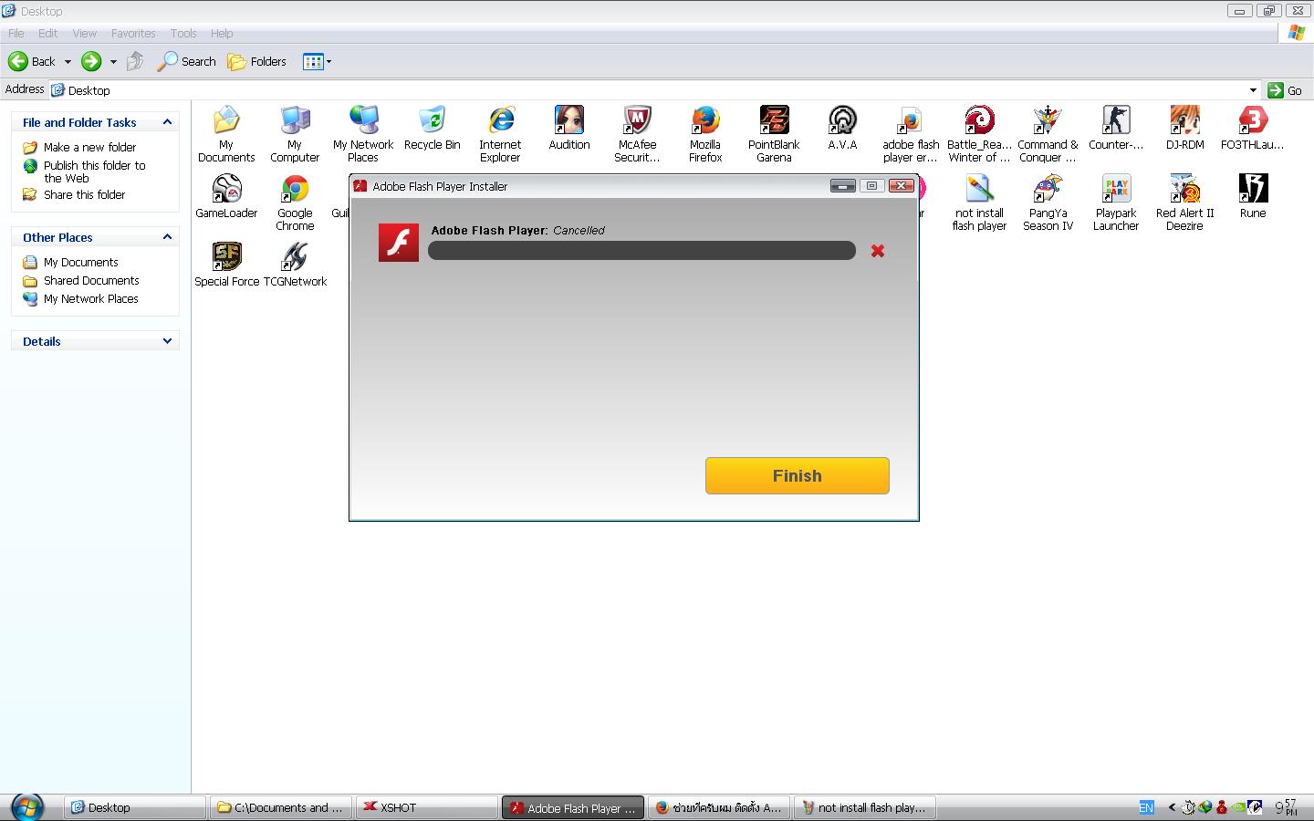Click the Up folder toolbar button

[x=135, y=61]
